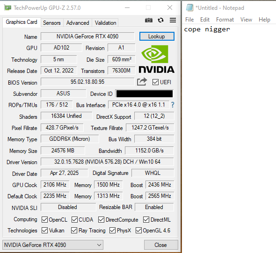Image resolution: width=276 pixels, height=253 pixels.
Task: Click the Technology value 5 nm
Action: click(x=58, y=59)
